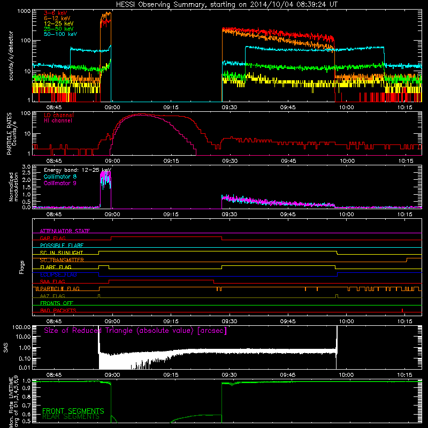This screenshot has width=428, height=428.
Task: Click the "SC_TRANSMITTER" flag label
Action: tap(62, 260)
